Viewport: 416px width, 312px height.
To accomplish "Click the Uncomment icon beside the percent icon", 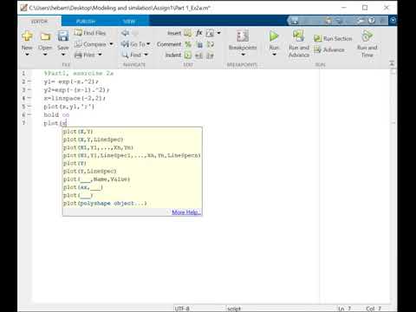I will [199, 44].
